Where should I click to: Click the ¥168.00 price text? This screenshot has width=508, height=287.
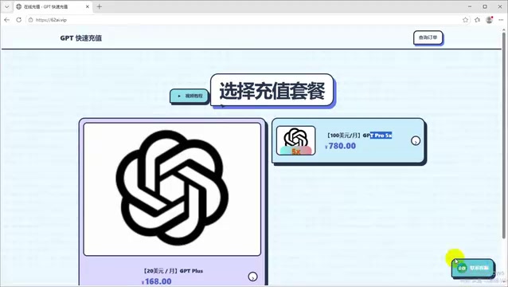click(157, 281)
